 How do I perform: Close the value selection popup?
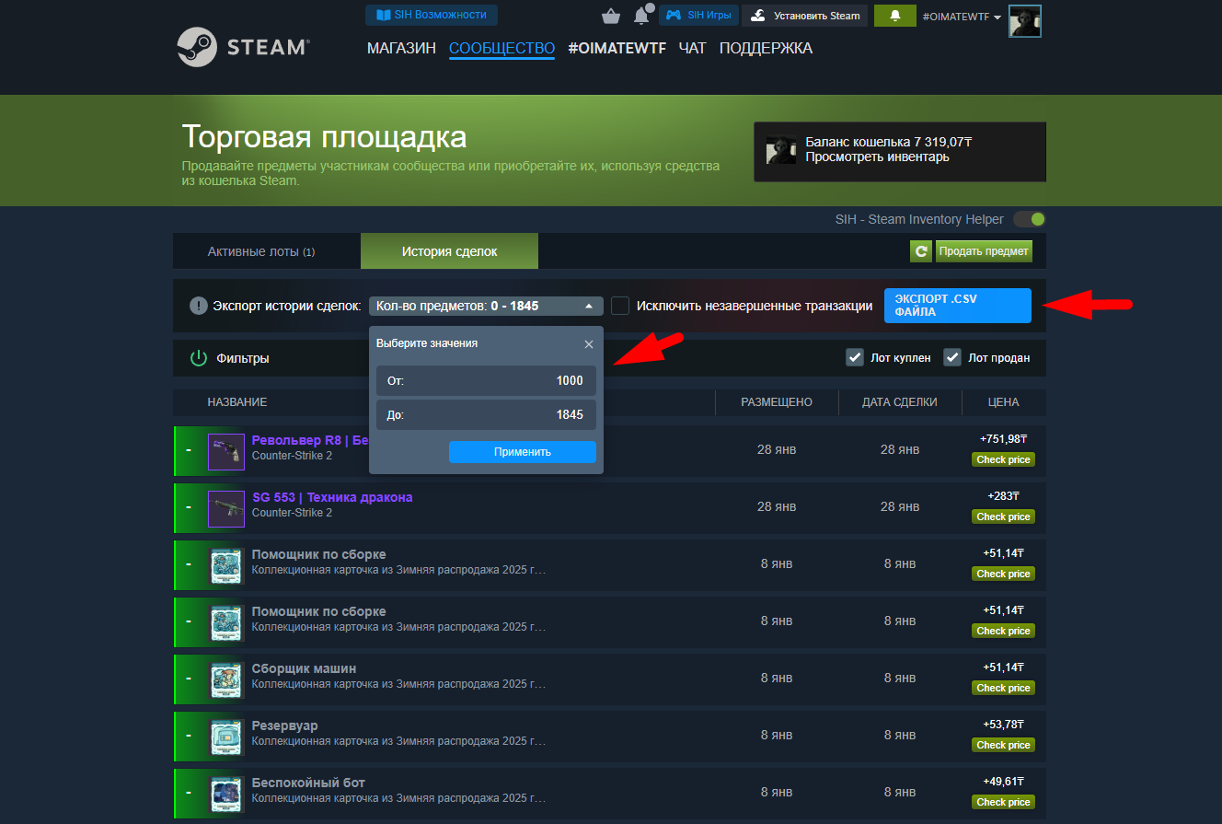589,344
